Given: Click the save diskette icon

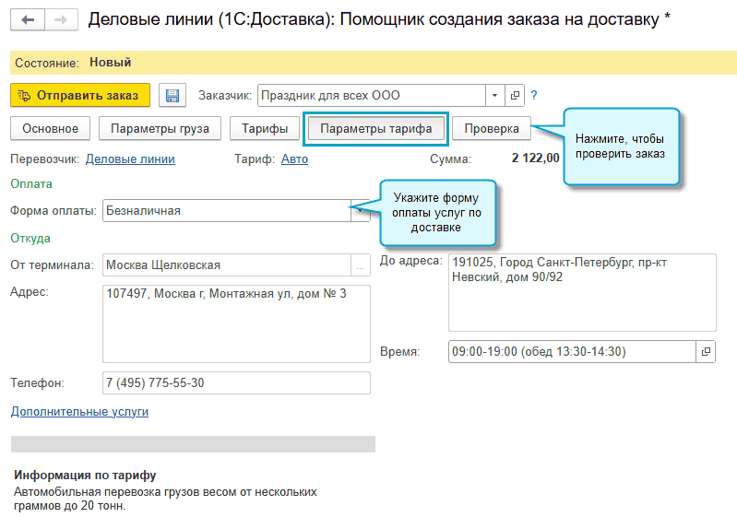Looking at the screenshot, I should (171, 95).
